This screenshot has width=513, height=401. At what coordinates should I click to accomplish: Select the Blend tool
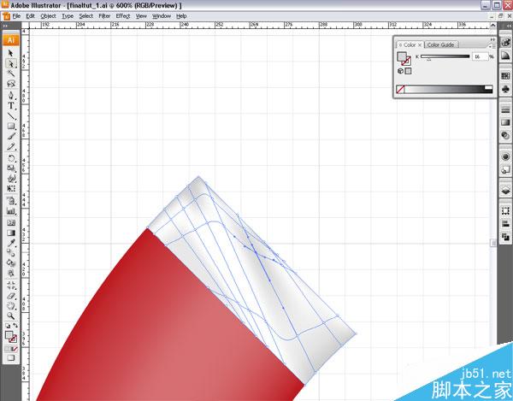pos(11,253)
